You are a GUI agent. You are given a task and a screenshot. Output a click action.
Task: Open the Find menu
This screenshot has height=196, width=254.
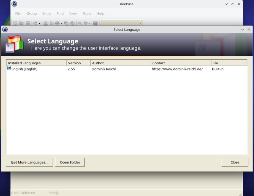pyautogui.click(x=60, y=14)
